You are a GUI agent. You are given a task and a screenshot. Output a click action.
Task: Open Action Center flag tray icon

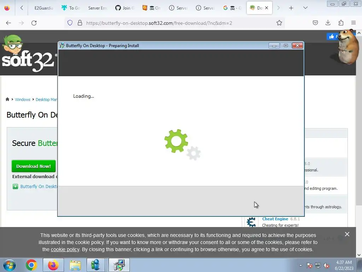coord(309,265)
